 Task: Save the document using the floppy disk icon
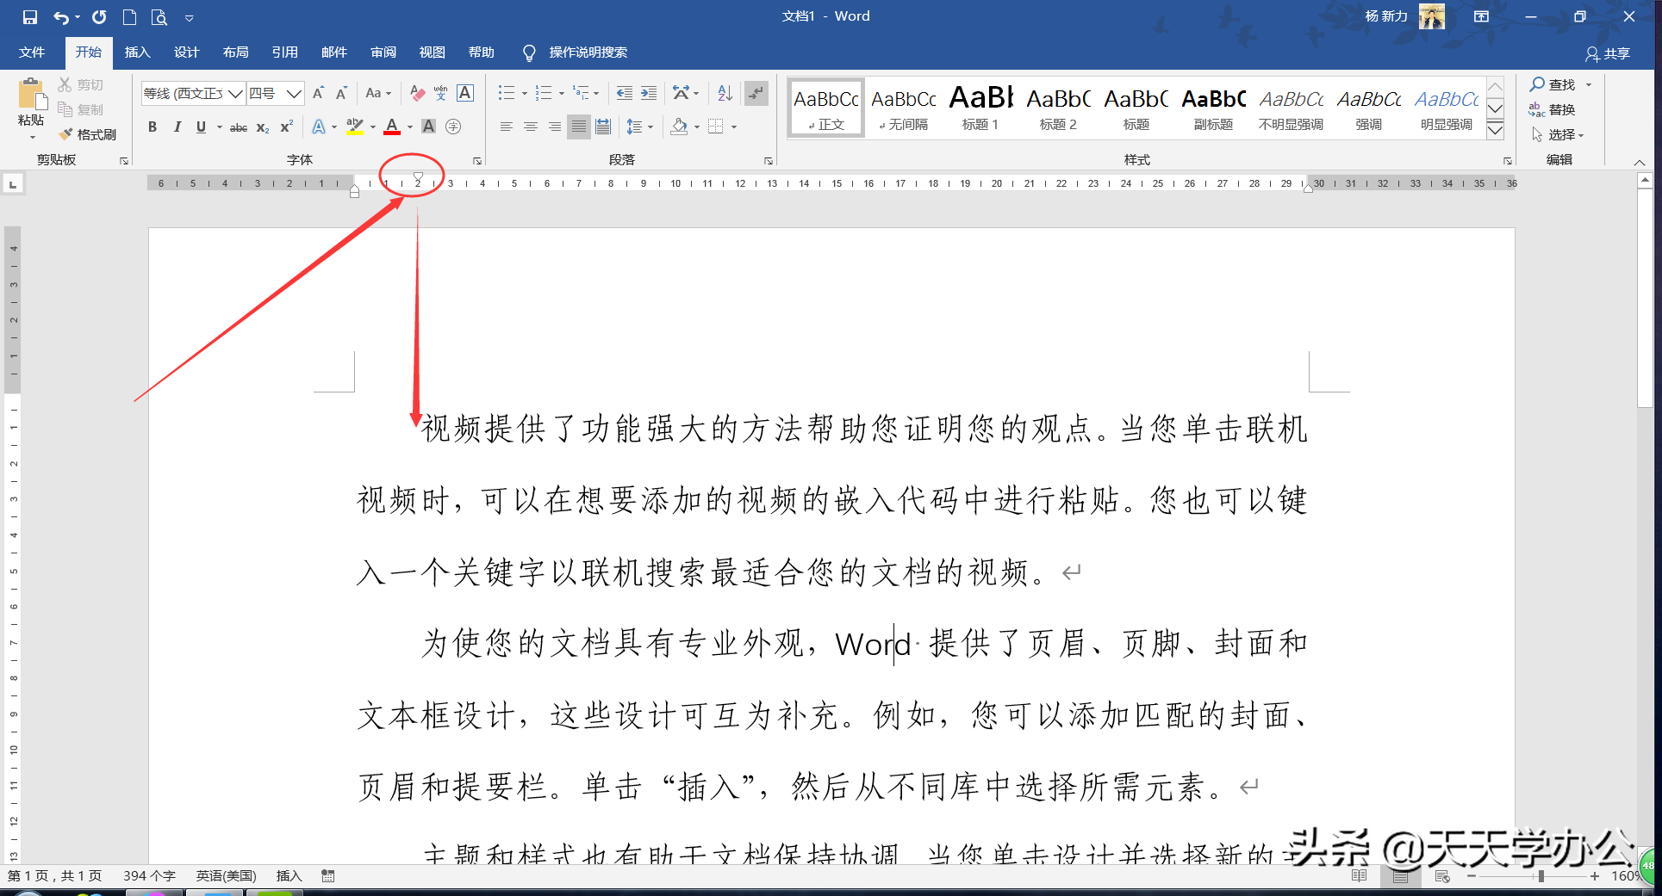pyautogui.click(x=30, y=16)
